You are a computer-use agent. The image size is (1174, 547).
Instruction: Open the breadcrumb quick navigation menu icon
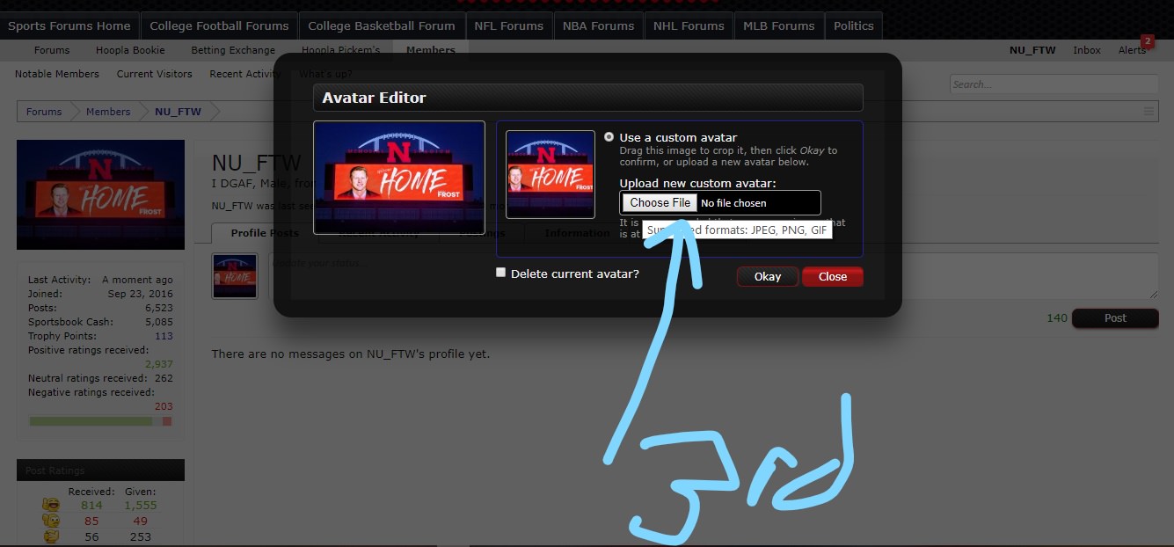point(1148,112)
